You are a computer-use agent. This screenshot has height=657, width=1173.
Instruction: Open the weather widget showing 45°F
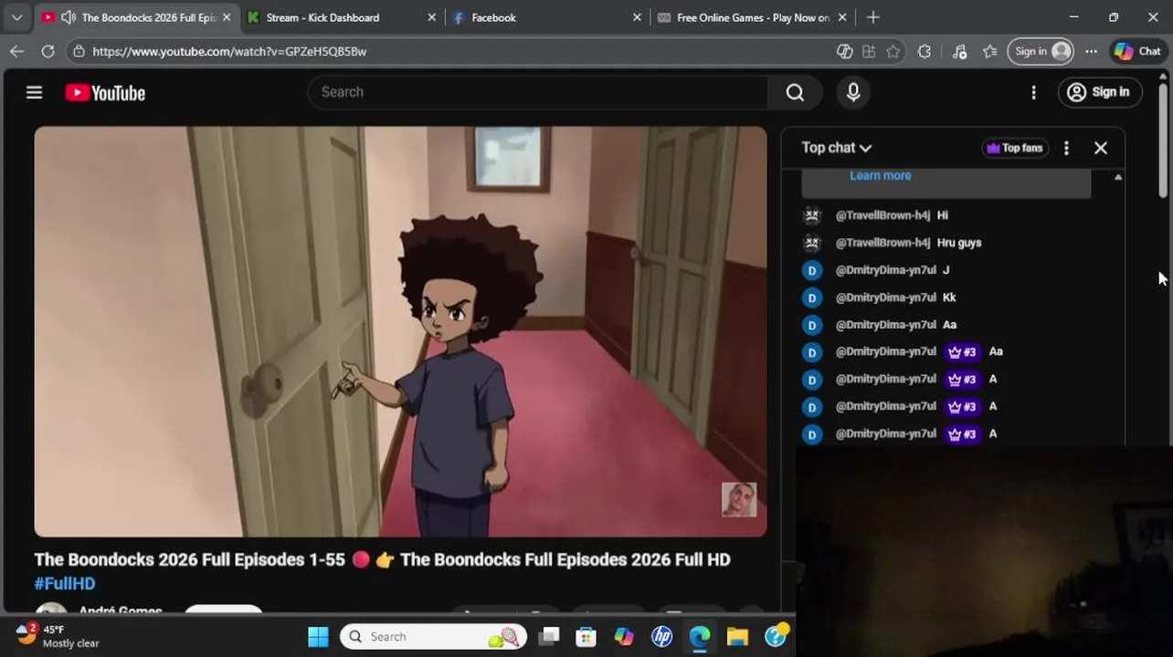[x=58, y=636]
